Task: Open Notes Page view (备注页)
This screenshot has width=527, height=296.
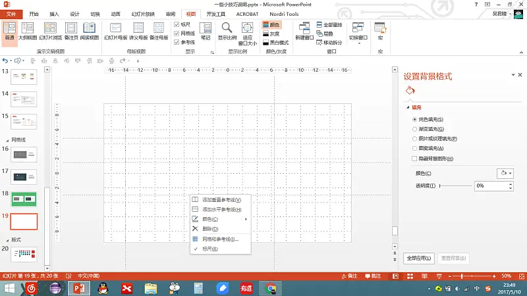Action: [x=71, y=31]
